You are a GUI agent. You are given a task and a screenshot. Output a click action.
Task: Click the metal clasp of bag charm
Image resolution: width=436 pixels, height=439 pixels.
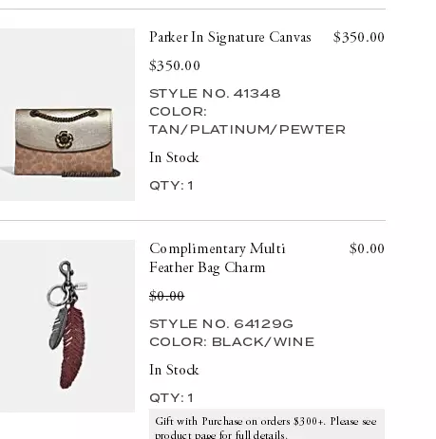pos(66,270)
